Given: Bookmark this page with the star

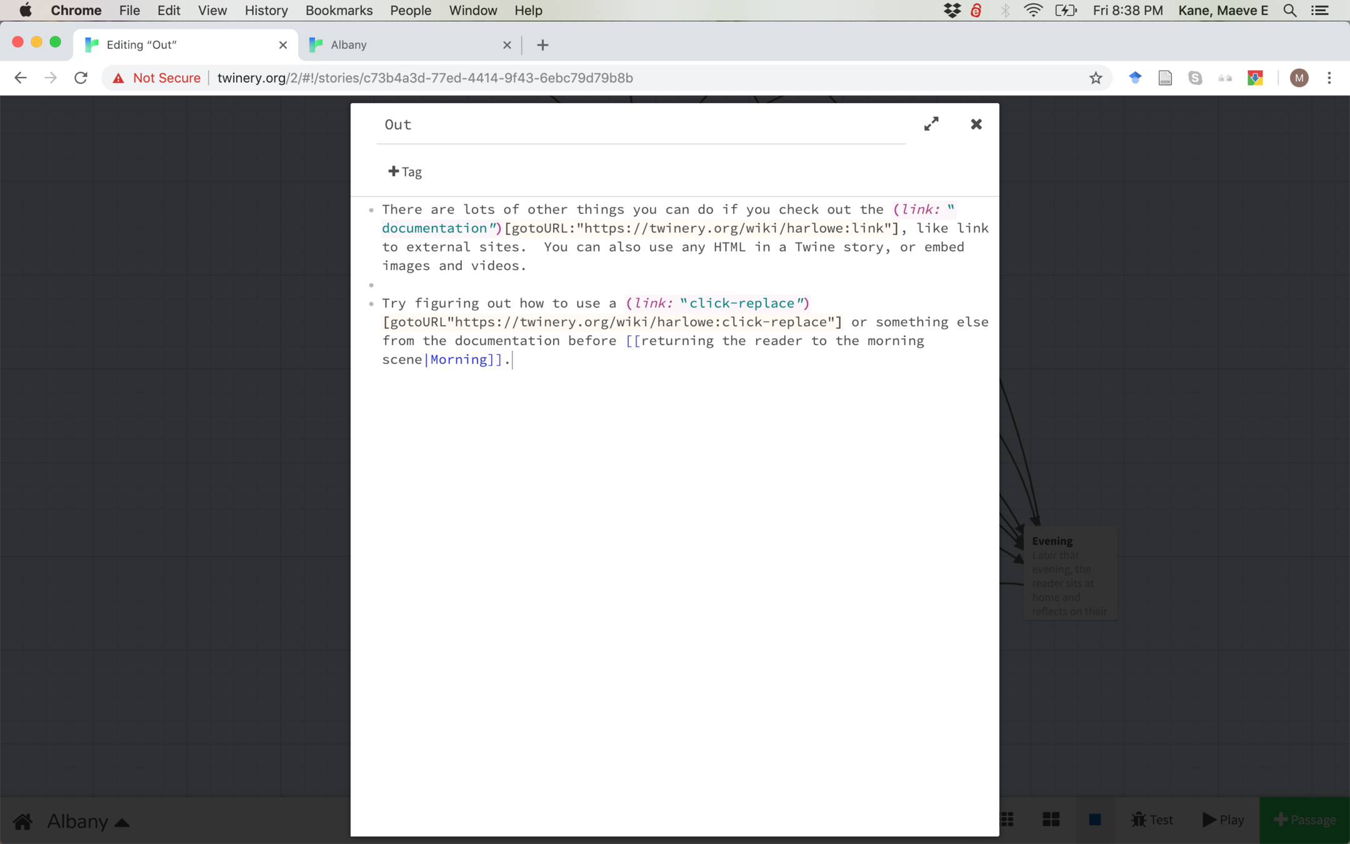Looking at the screenshot, I should click(1096, 78).
